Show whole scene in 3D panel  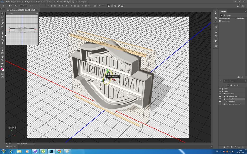coord(228,85)
